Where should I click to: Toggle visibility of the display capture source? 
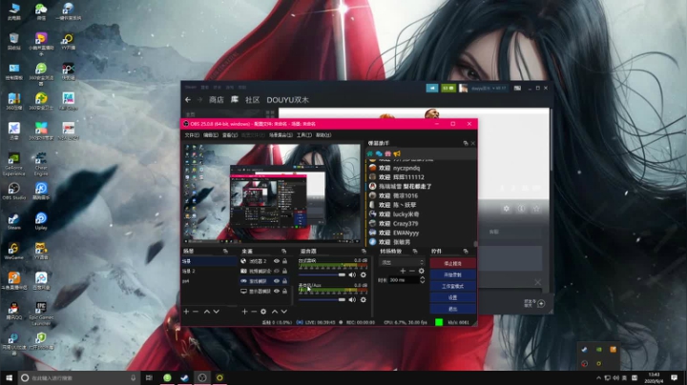coord(277,292)
